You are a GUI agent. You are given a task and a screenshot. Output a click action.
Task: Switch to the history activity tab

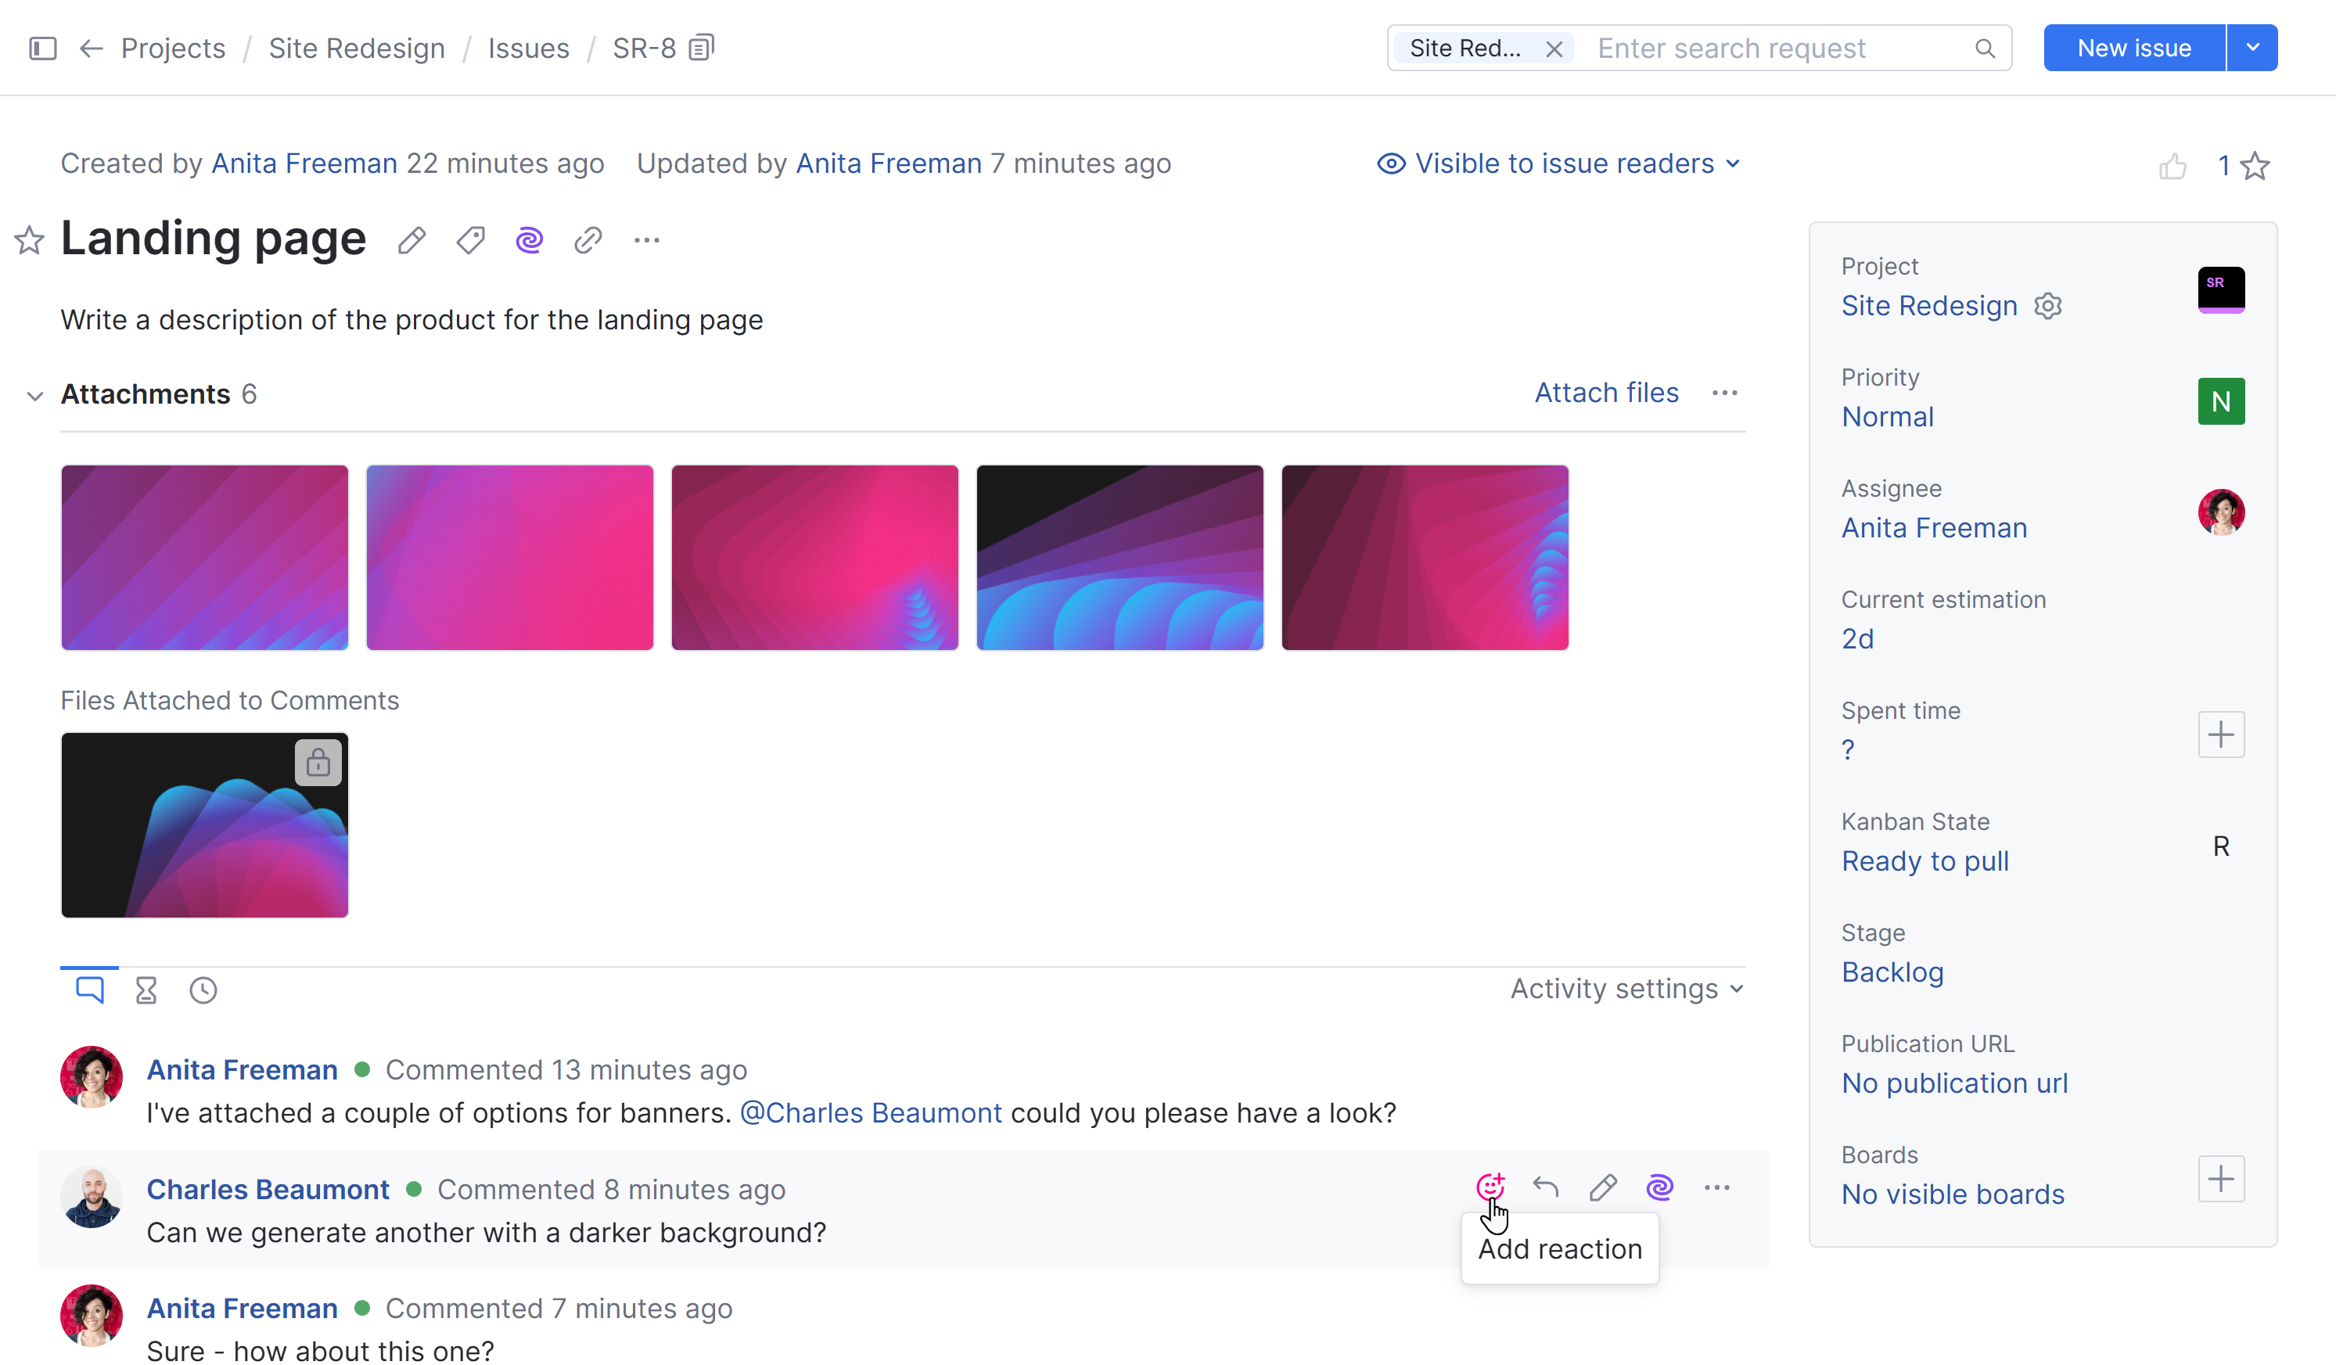(203, 989)
